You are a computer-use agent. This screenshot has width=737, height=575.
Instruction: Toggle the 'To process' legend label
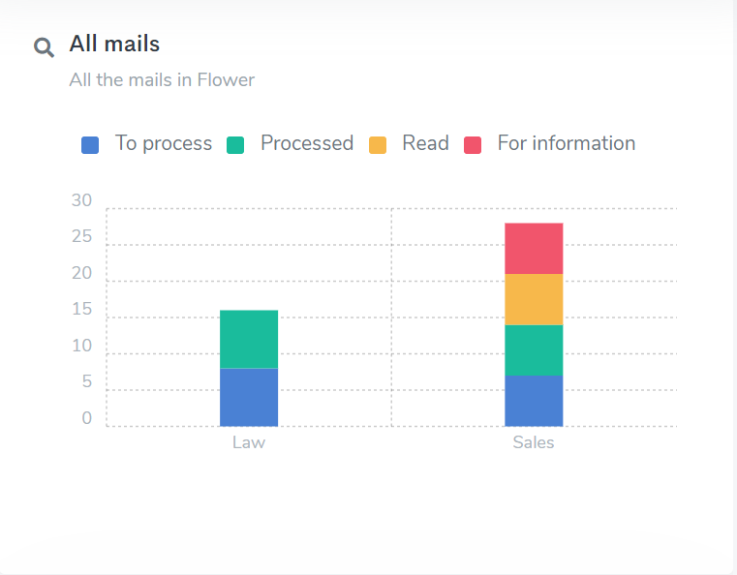coord(163,143)
